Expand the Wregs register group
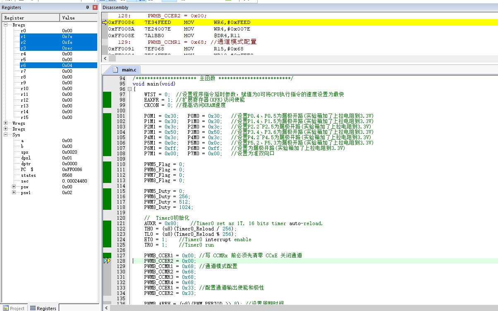498x311 pixels. tap(6, 123)
